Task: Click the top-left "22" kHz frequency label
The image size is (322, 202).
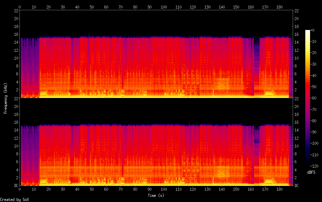Action: (16, 11)
